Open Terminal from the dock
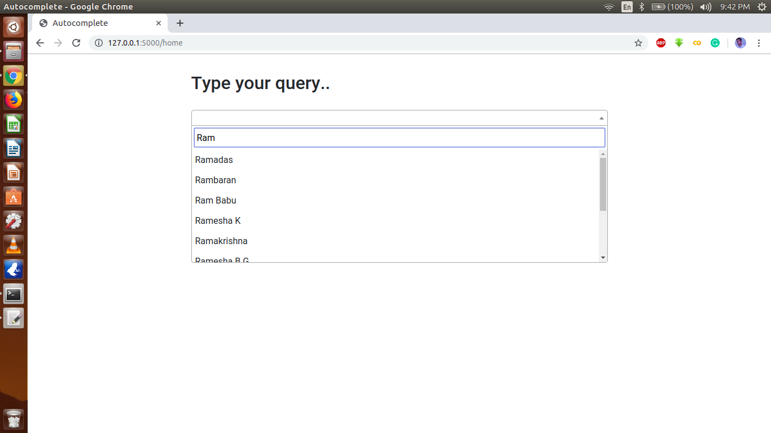The width and height of the screenshot is (771, 433). 14,294
